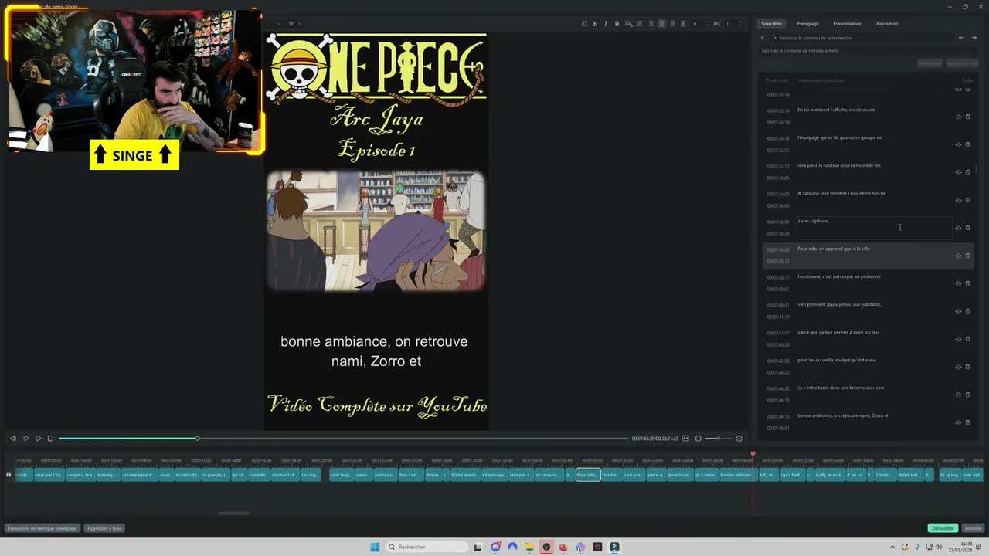Go to previous search result arrow
The image size is (989, 556).
(961, 37)
